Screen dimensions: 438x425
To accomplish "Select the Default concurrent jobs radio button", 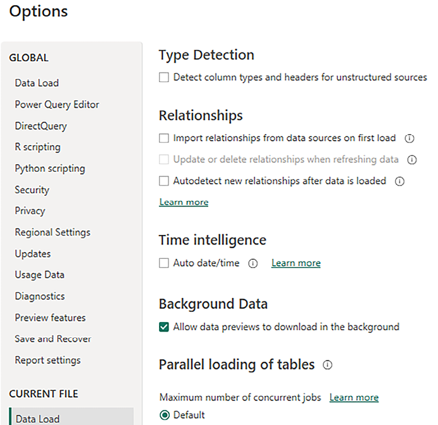I will [x=165, y=416].
